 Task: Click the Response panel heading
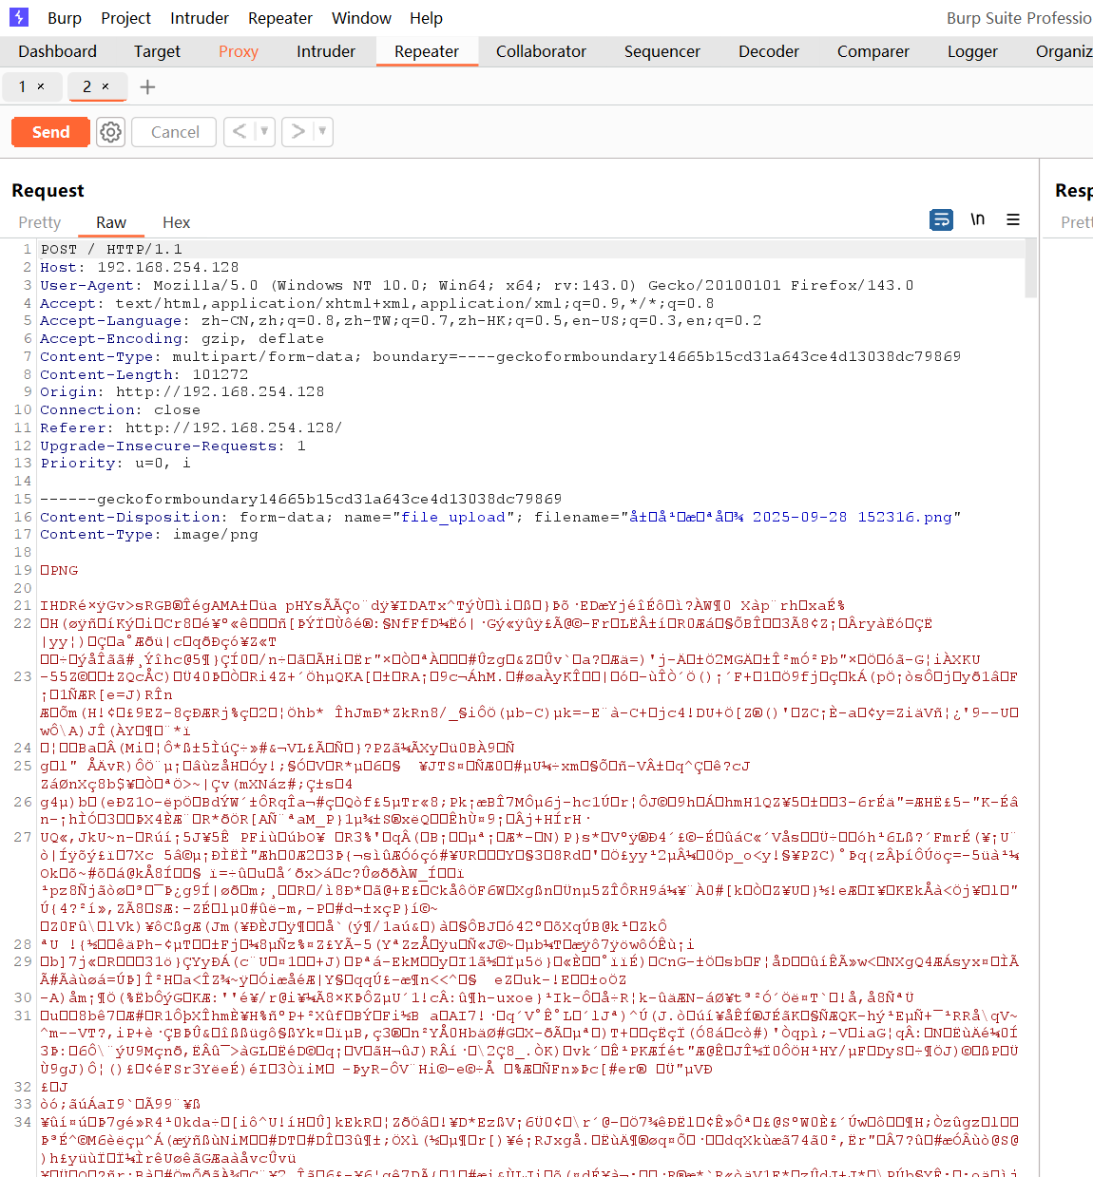[1074, 190]
